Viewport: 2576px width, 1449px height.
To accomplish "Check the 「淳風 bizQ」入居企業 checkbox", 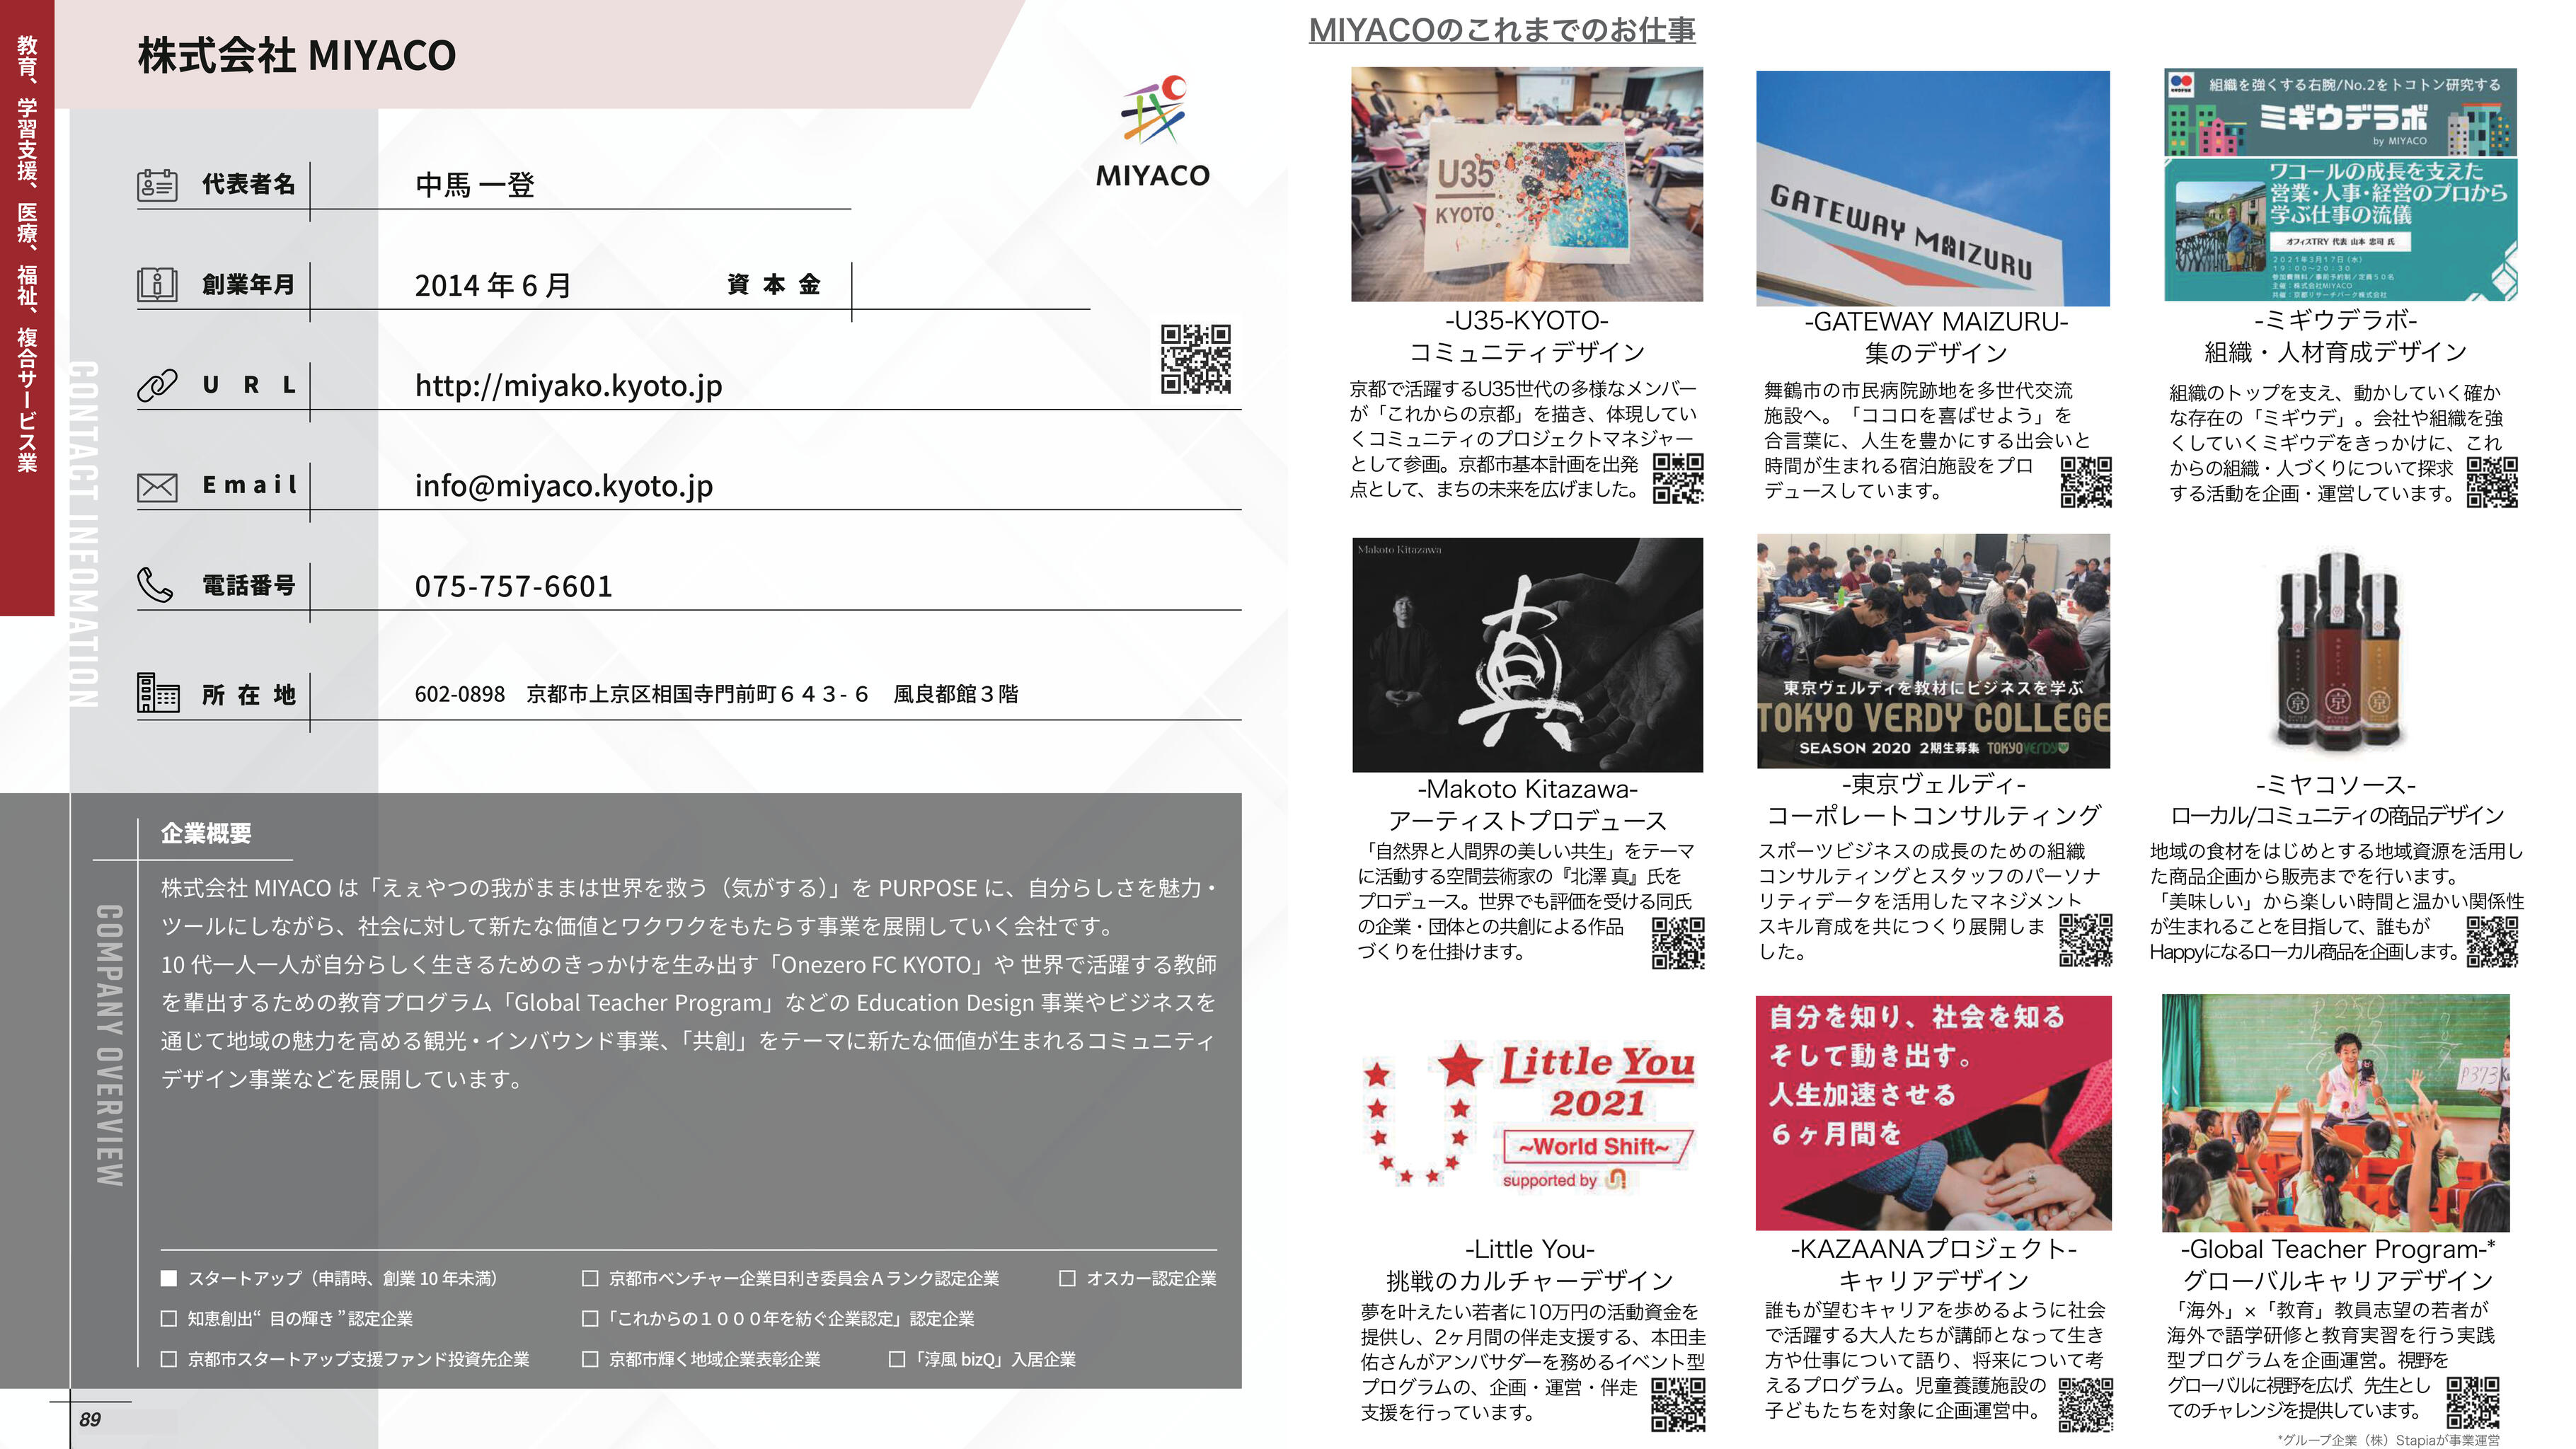I will [x=897, y=1359].
